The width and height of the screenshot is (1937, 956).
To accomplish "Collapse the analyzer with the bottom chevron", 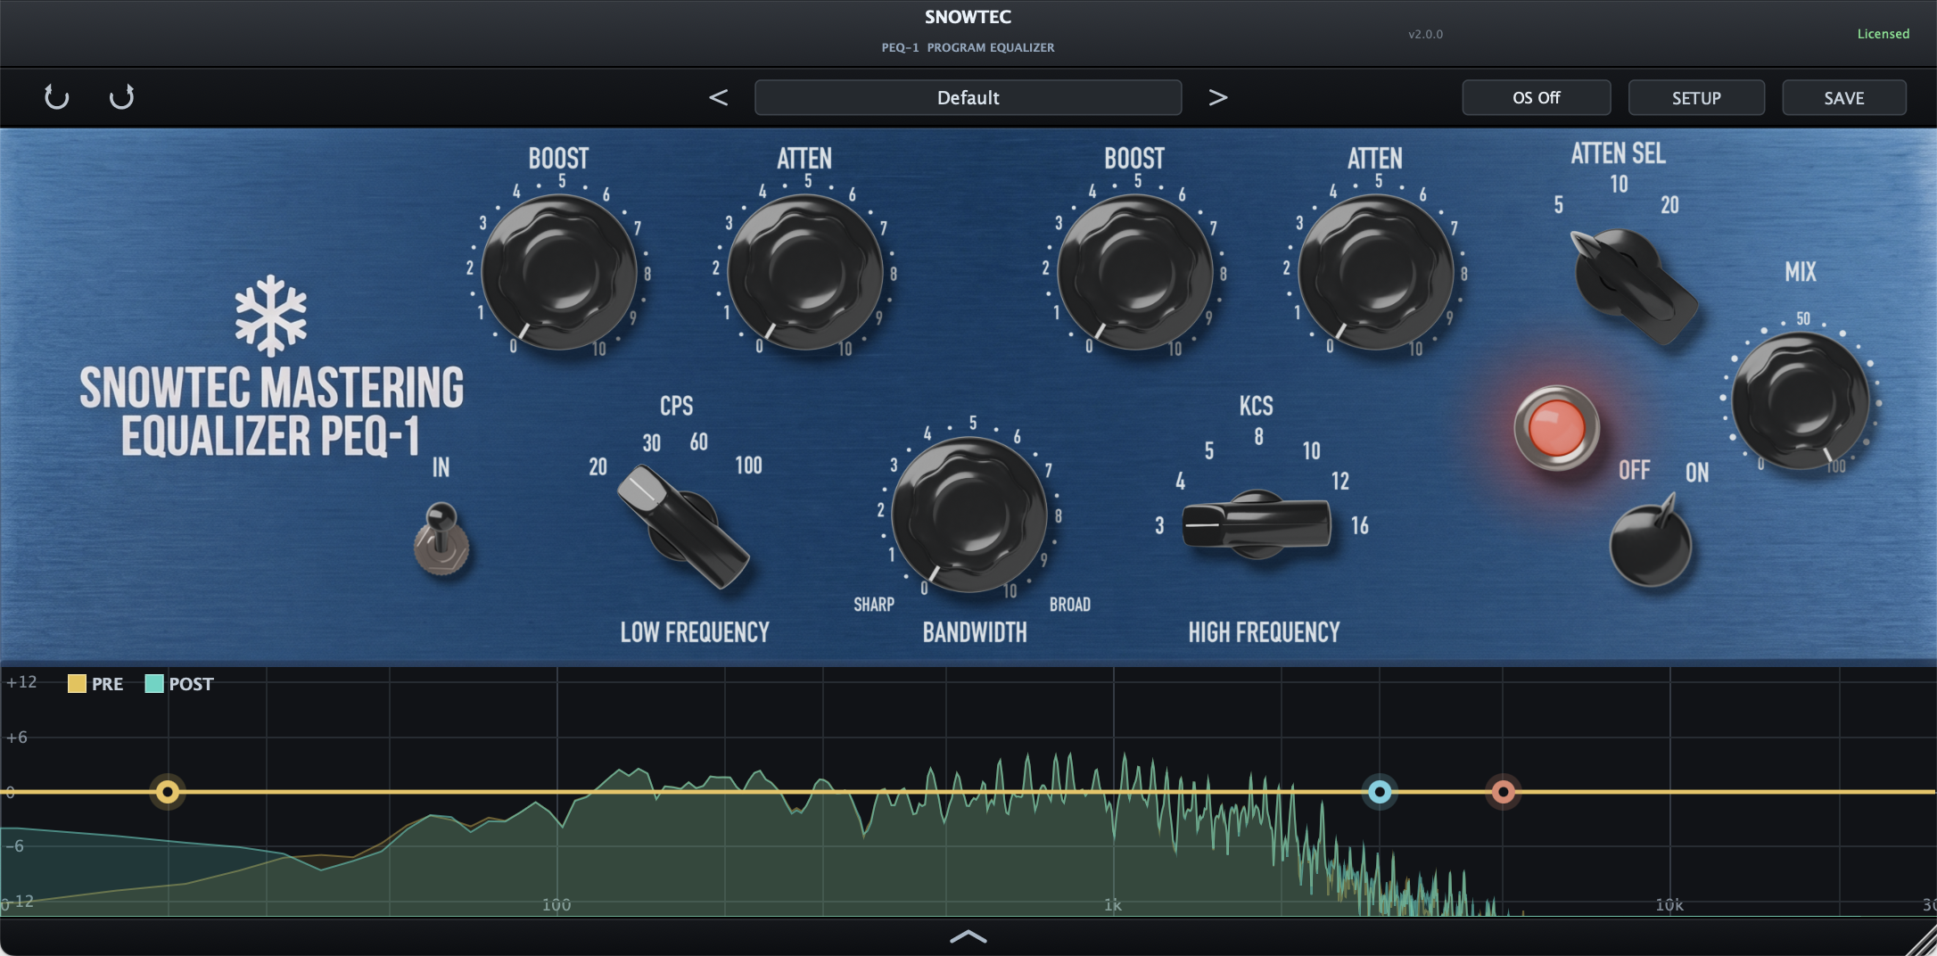I will [968, 936].
